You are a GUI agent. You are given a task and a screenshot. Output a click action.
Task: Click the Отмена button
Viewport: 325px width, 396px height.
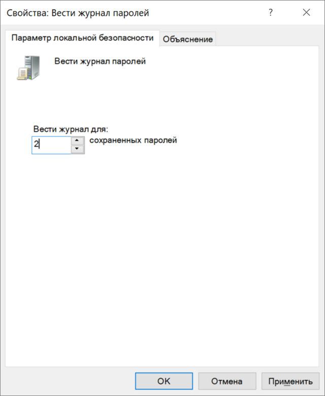[x=227, y=381]
